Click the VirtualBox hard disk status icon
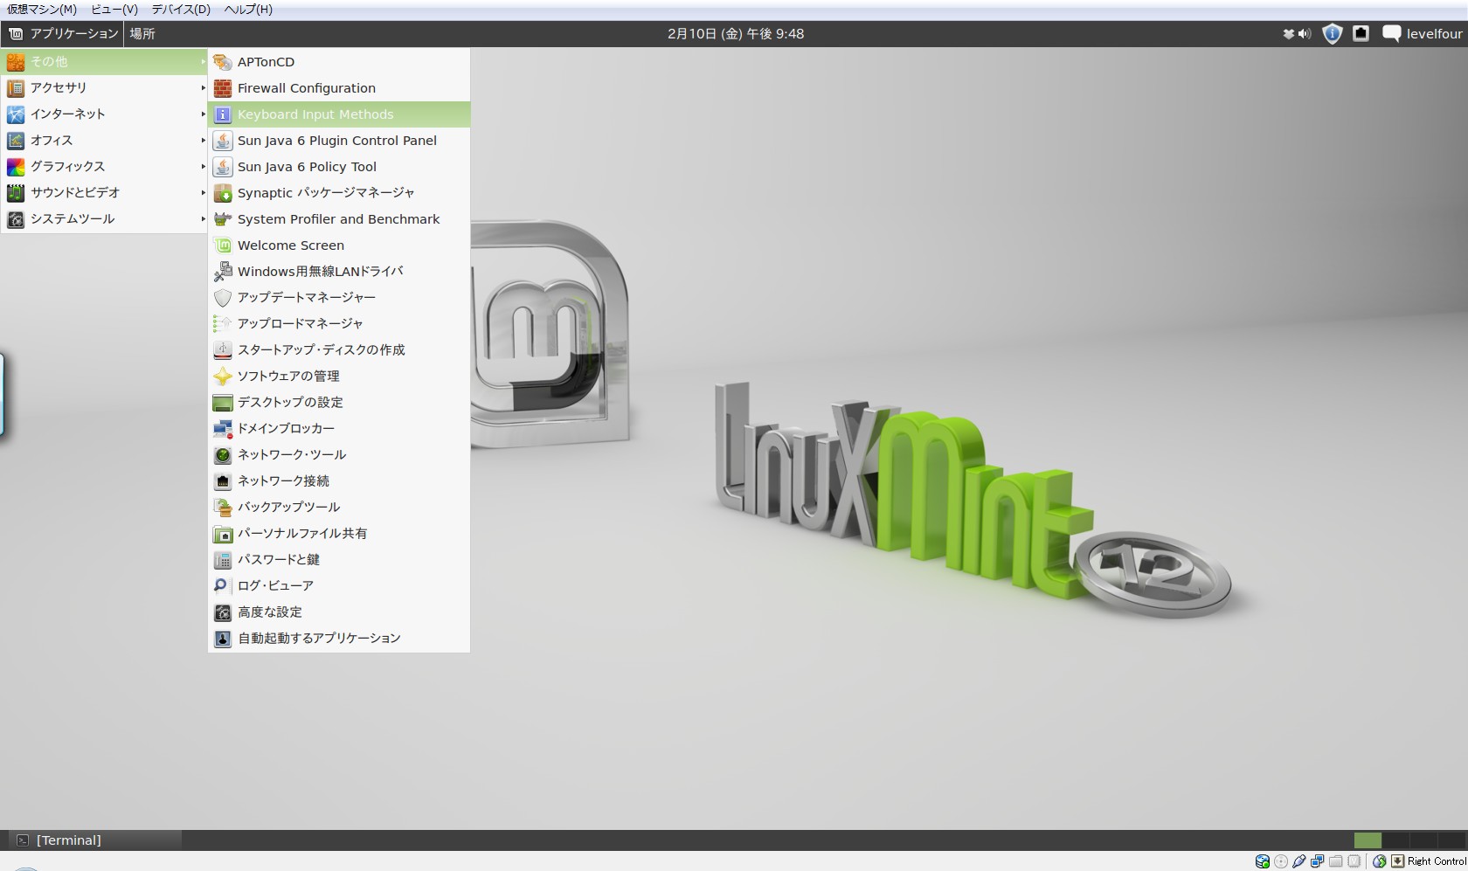Image resolution: width=1468 pixels, height=871 pixels. point(1263,861)
